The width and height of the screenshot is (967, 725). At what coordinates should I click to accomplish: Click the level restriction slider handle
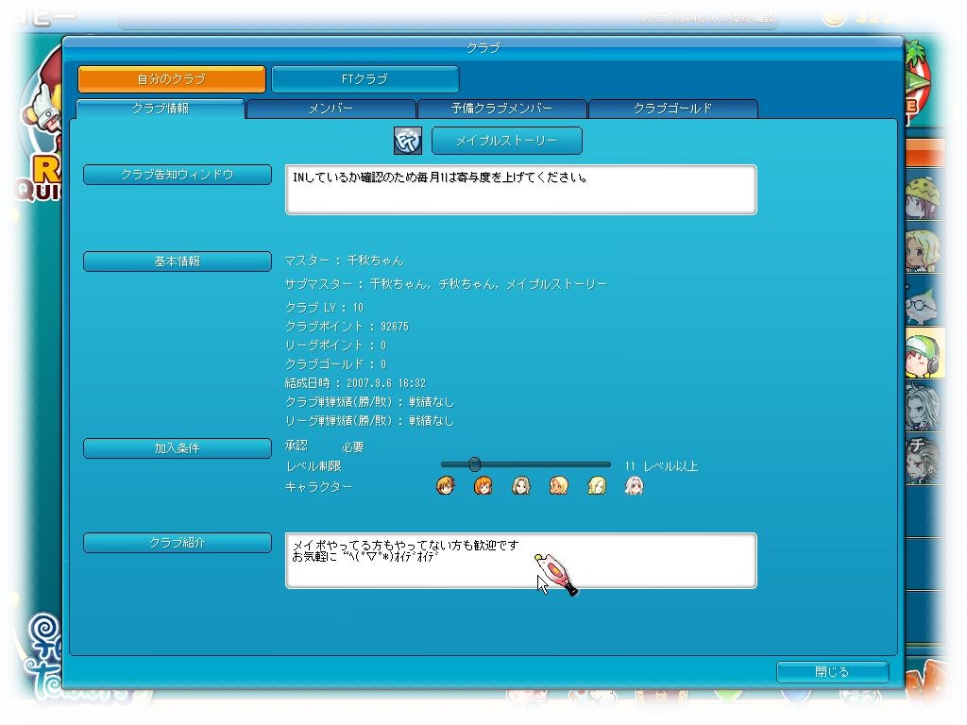[x=475, y=464]
